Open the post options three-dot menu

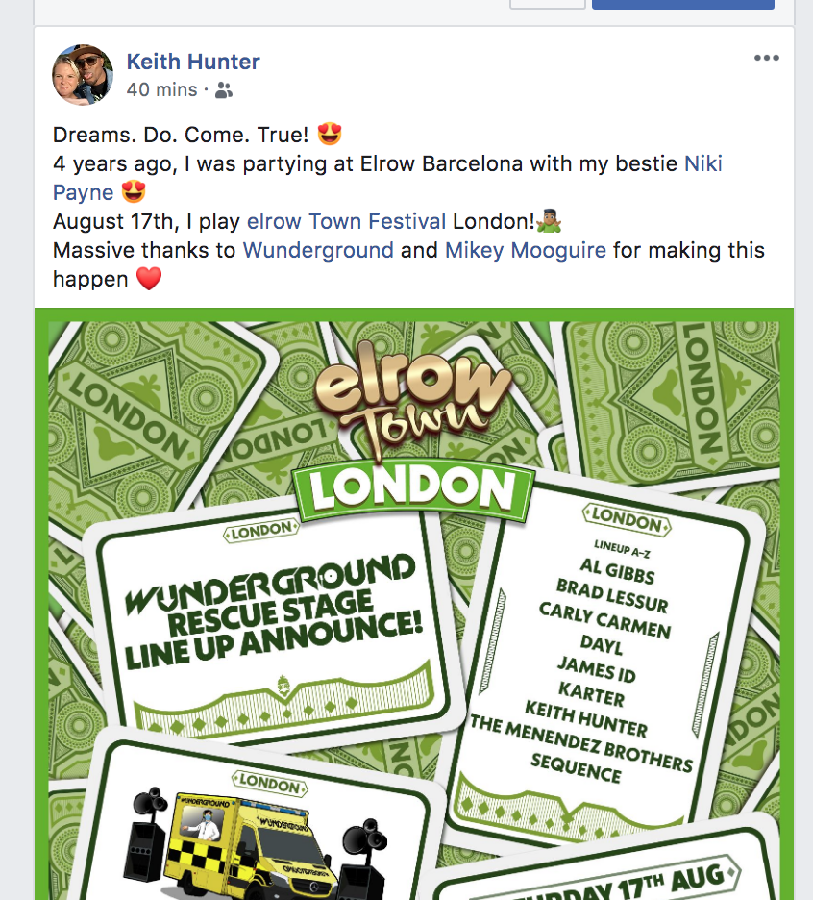click(x=766, y=58)
